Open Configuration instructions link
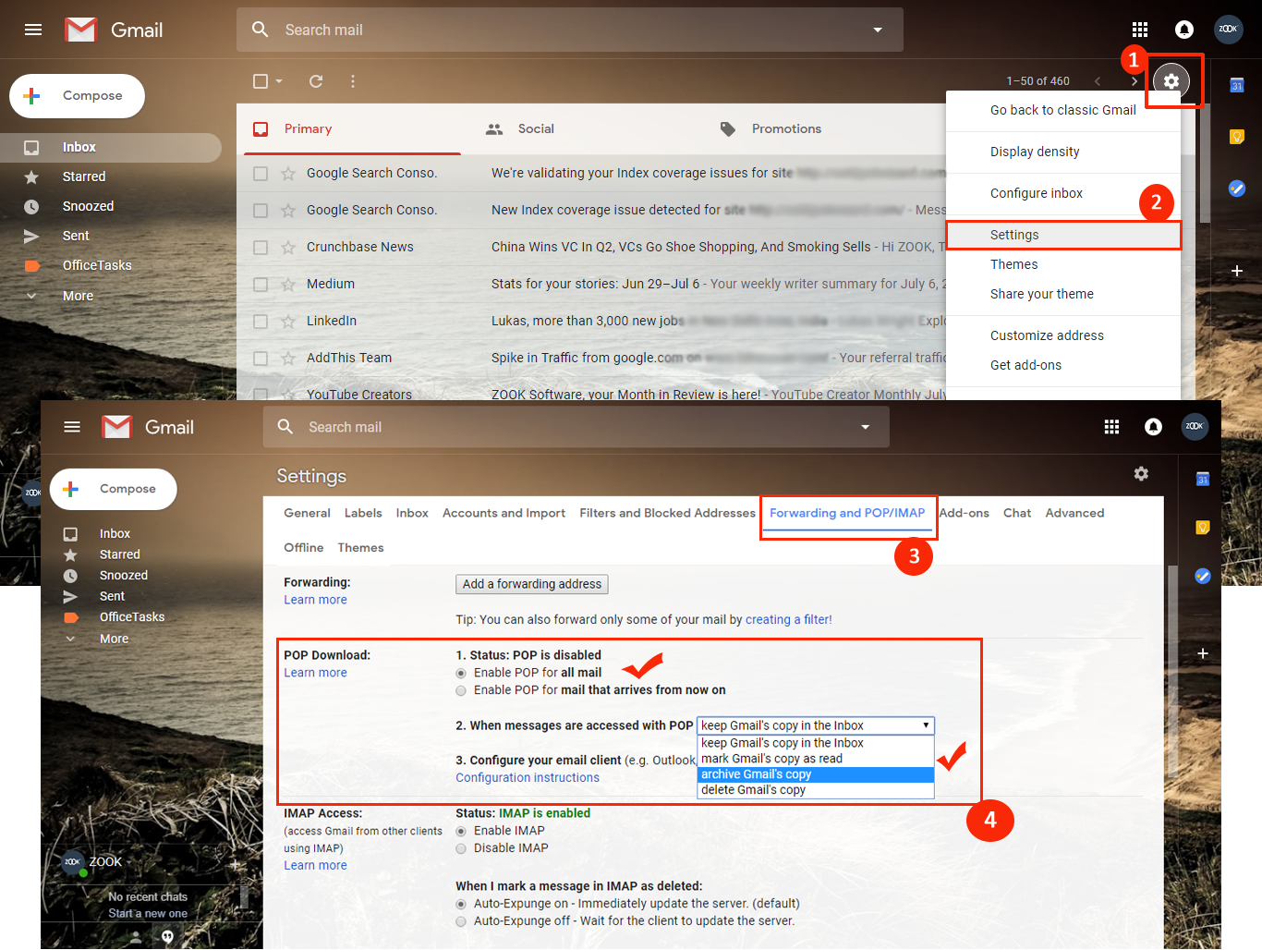Viewport: 1262px width, 950px height. pos(528,778)
